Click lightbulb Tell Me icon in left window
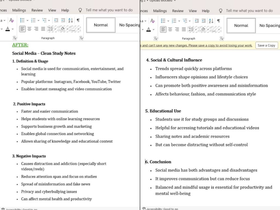The height and width of the screenshot is (210, 280). [80, 10]
